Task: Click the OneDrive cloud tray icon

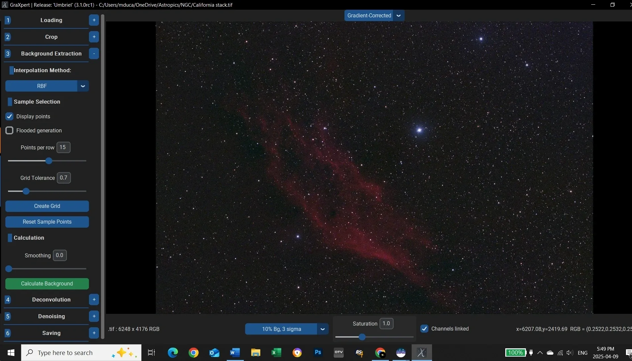Action: pos(550,353)
